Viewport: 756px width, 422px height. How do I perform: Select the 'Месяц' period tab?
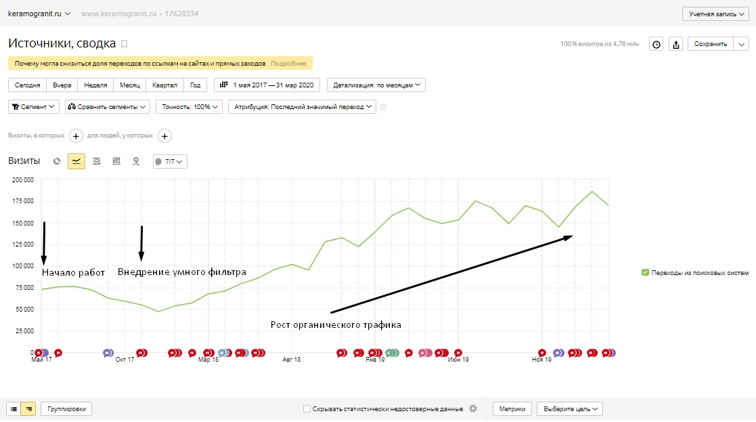(130, 85)
